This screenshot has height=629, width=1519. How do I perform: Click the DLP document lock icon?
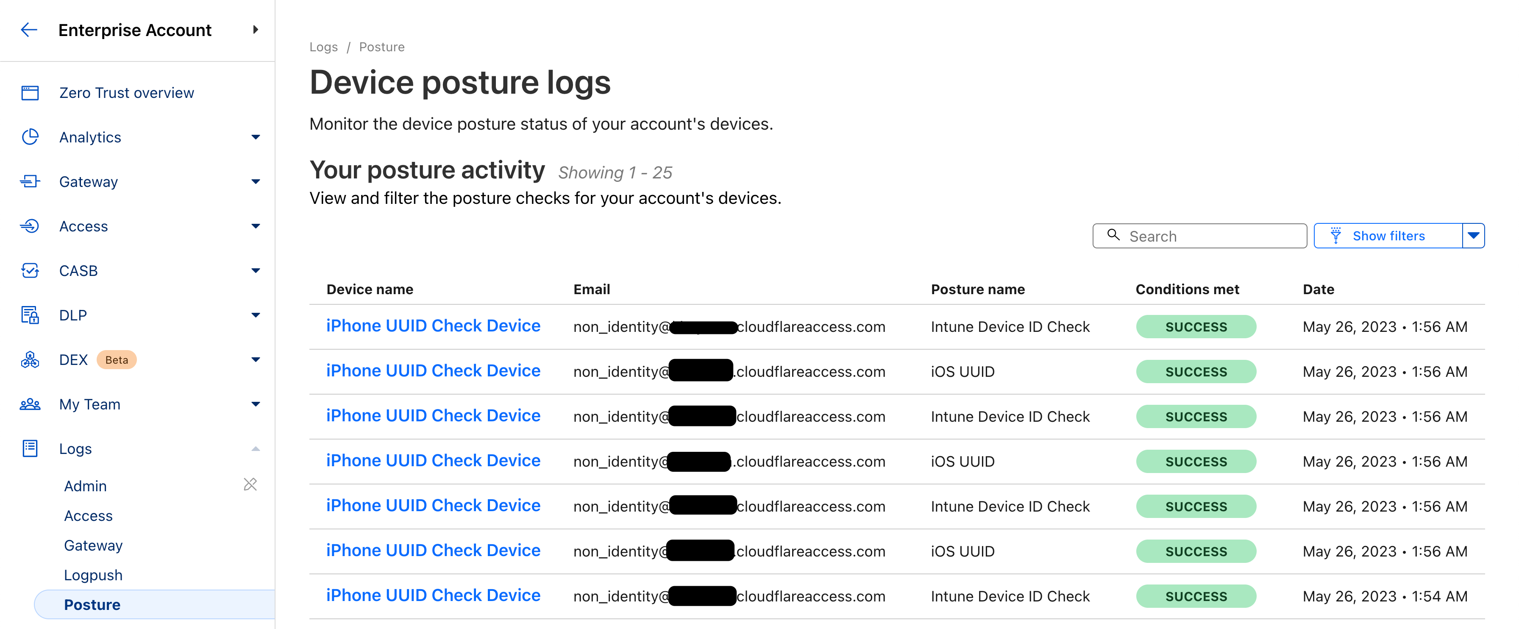pos(30,315)
